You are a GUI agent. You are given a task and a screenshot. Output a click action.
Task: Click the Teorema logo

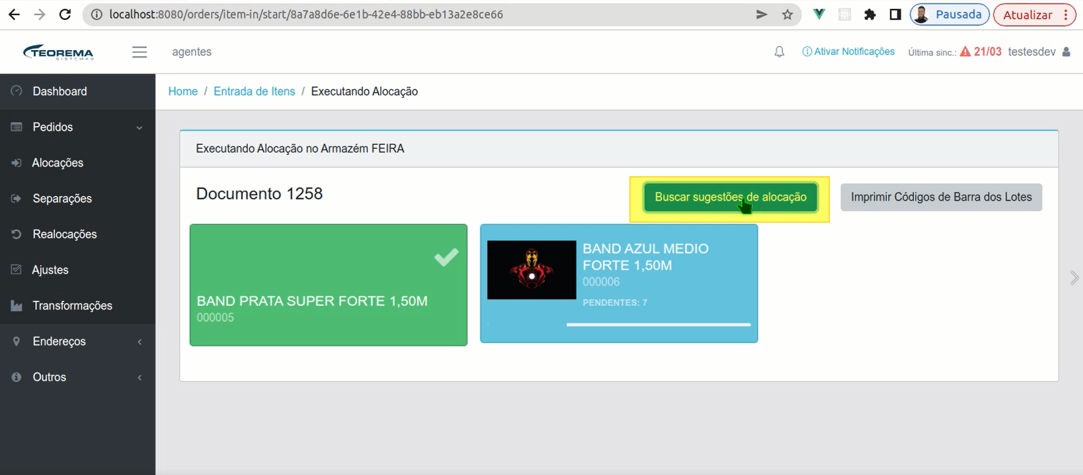click(x=58, y=52)
